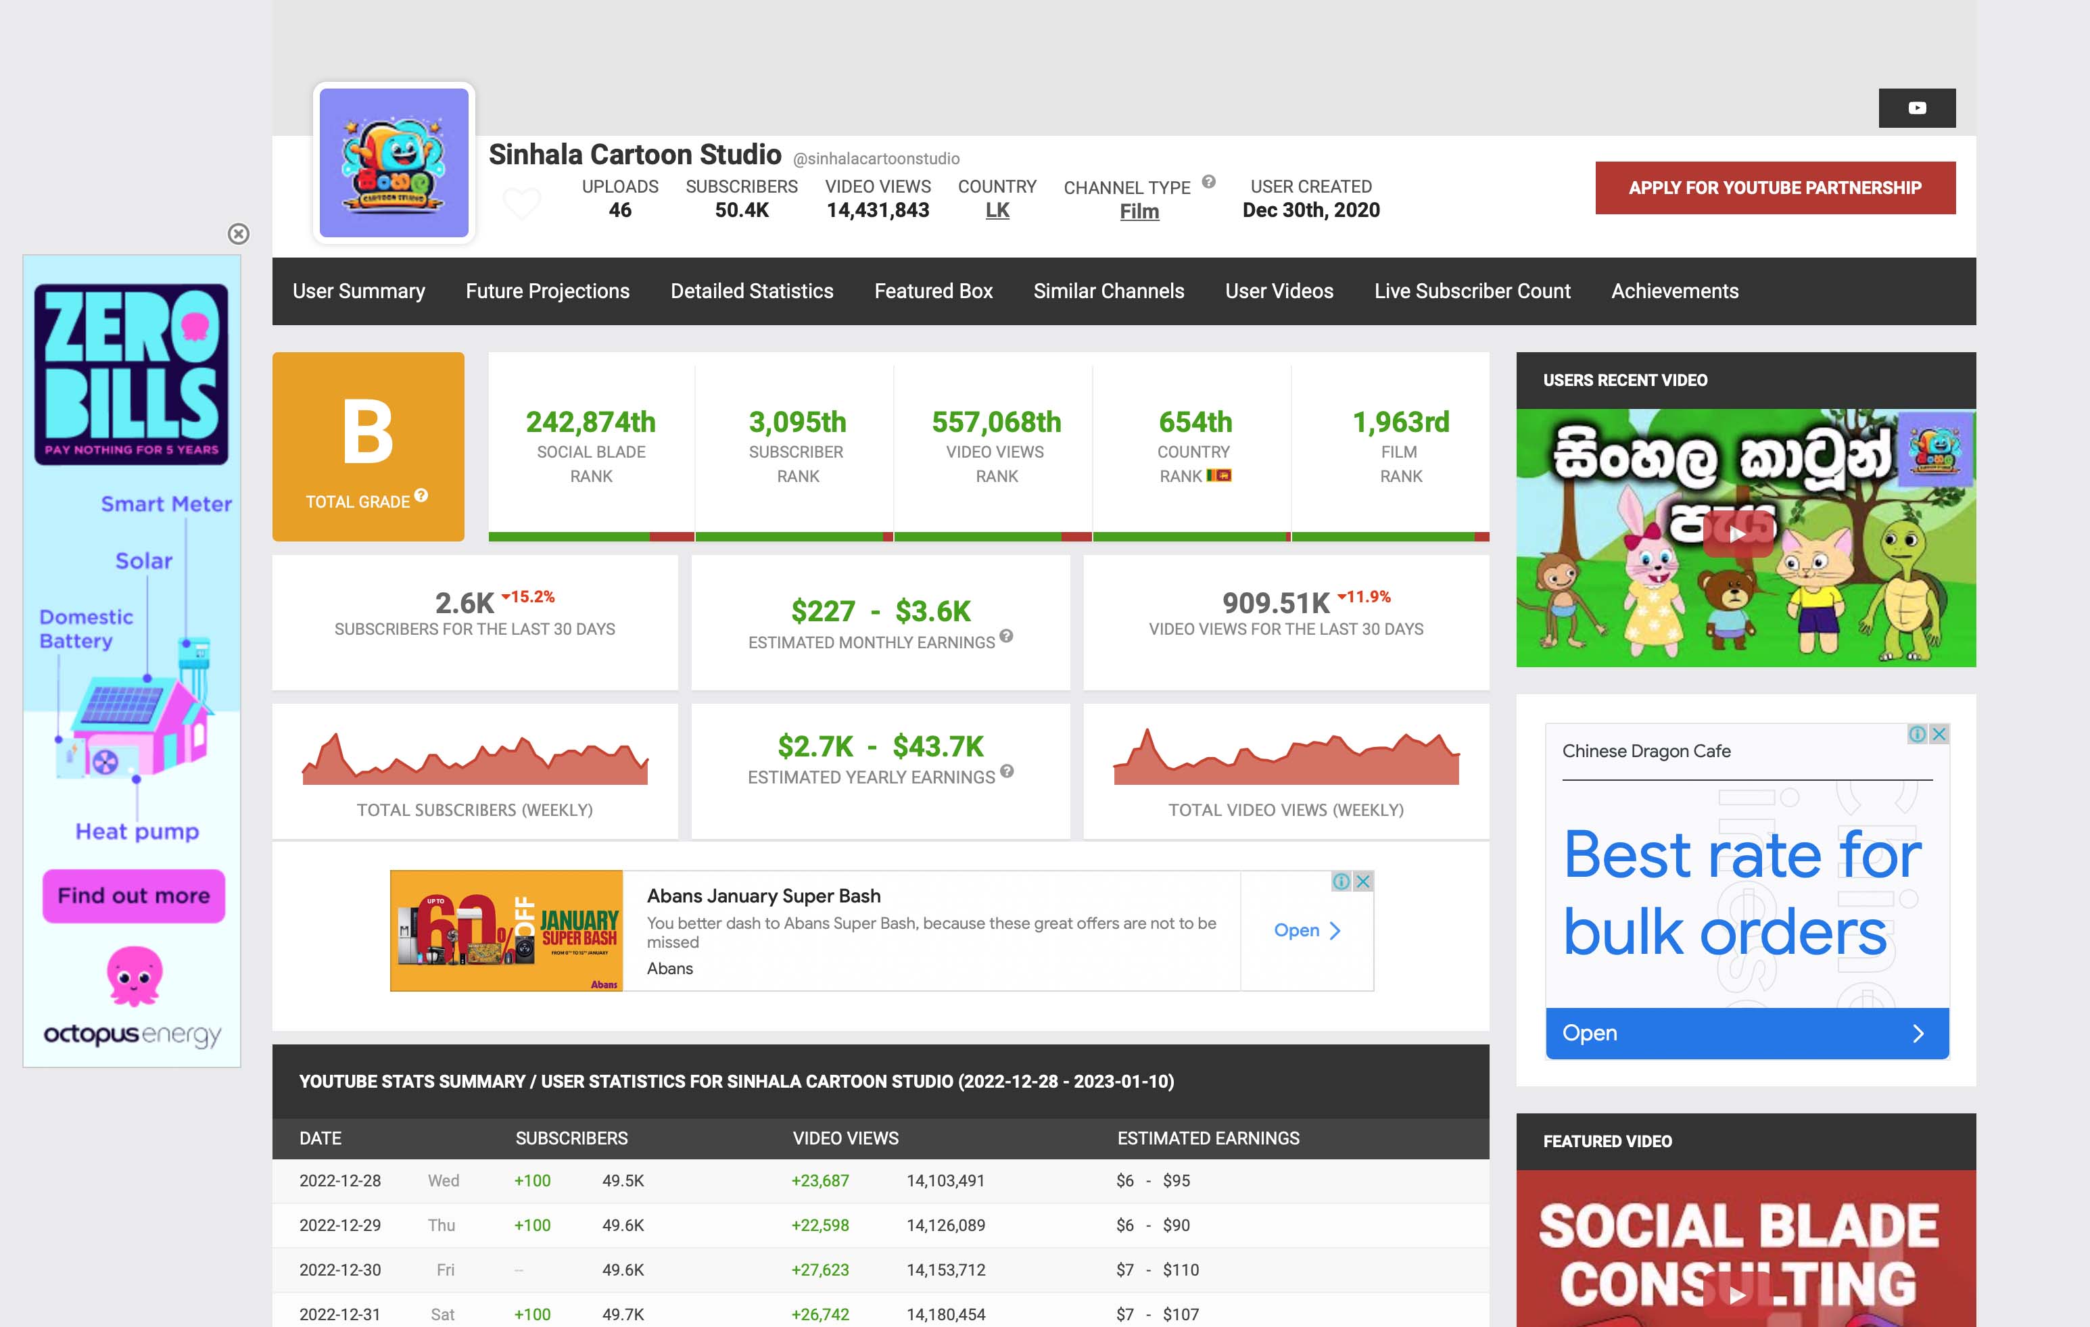Screen dimensions: 2090x1327
Task: Click the 909.51K video views value
Action: tap(1276, 602)
